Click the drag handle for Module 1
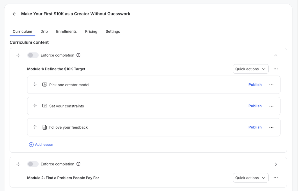Viewport: 298px width, 191px height. [18, 55]
